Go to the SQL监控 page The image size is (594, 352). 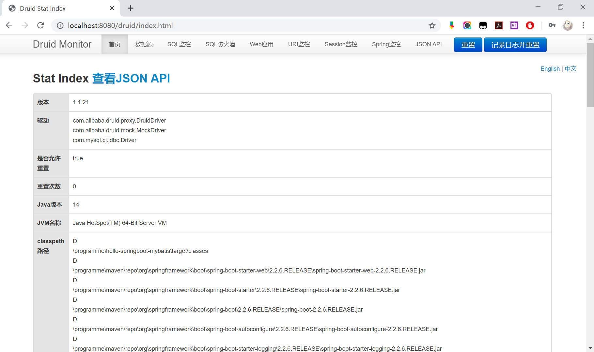[x=179, y=44]
